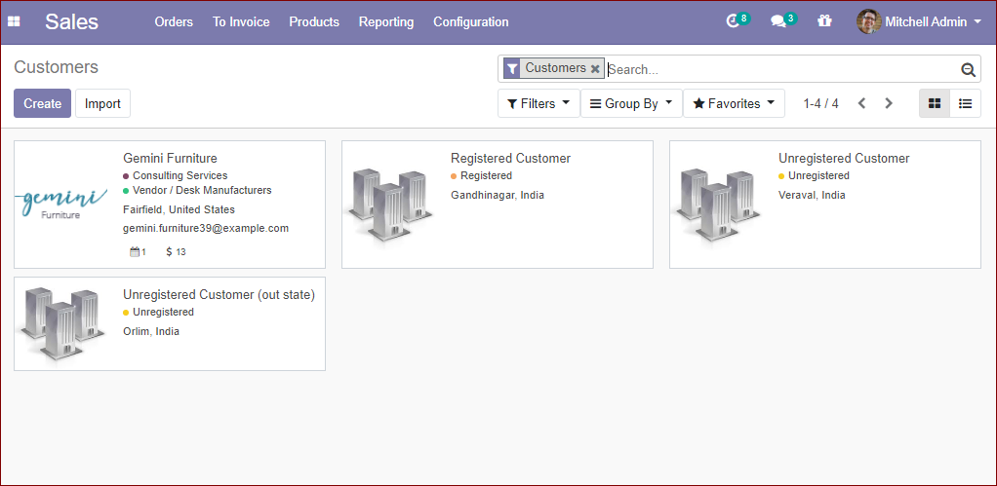
Task: Click Vendor / Desk Manufacturers tag text
Action: (x=202, y=190)
